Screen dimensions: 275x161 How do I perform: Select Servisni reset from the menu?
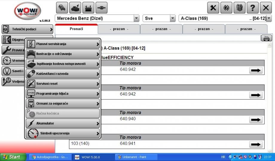63,84
